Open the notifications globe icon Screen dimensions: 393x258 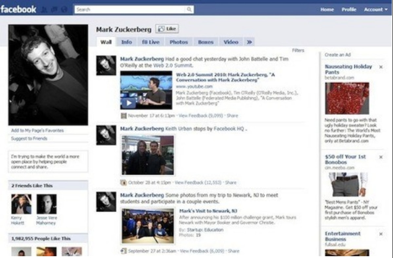pyautogui.click(x=64, y=10)
